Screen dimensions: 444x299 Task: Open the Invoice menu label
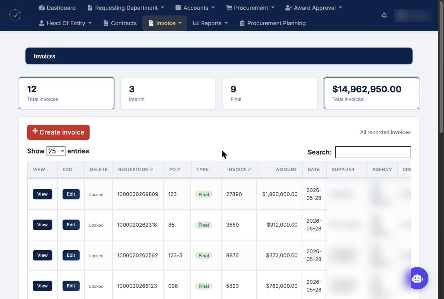pyautogui.click(x=166, y=23)
